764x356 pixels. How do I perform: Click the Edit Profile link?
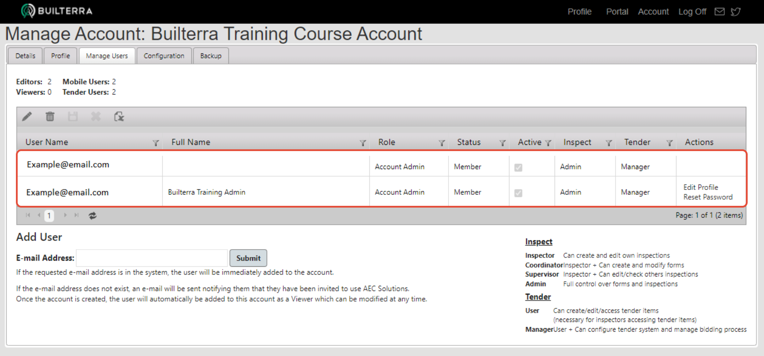(x=701, y=187)
